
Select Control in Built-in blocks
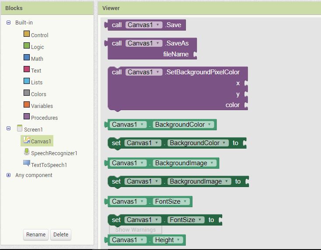(x=39, y=35)
